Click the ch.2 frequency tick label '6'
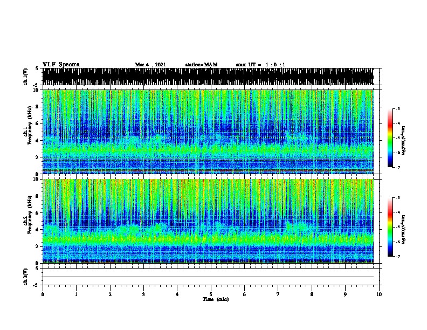The height and width of the screenshot is (330, 427). coord(37,212)
